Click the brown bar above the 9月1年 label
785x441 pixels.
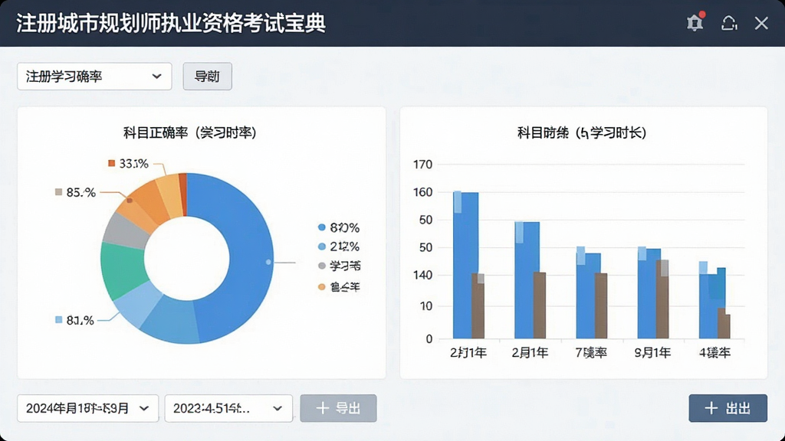[x=662, y=299]
